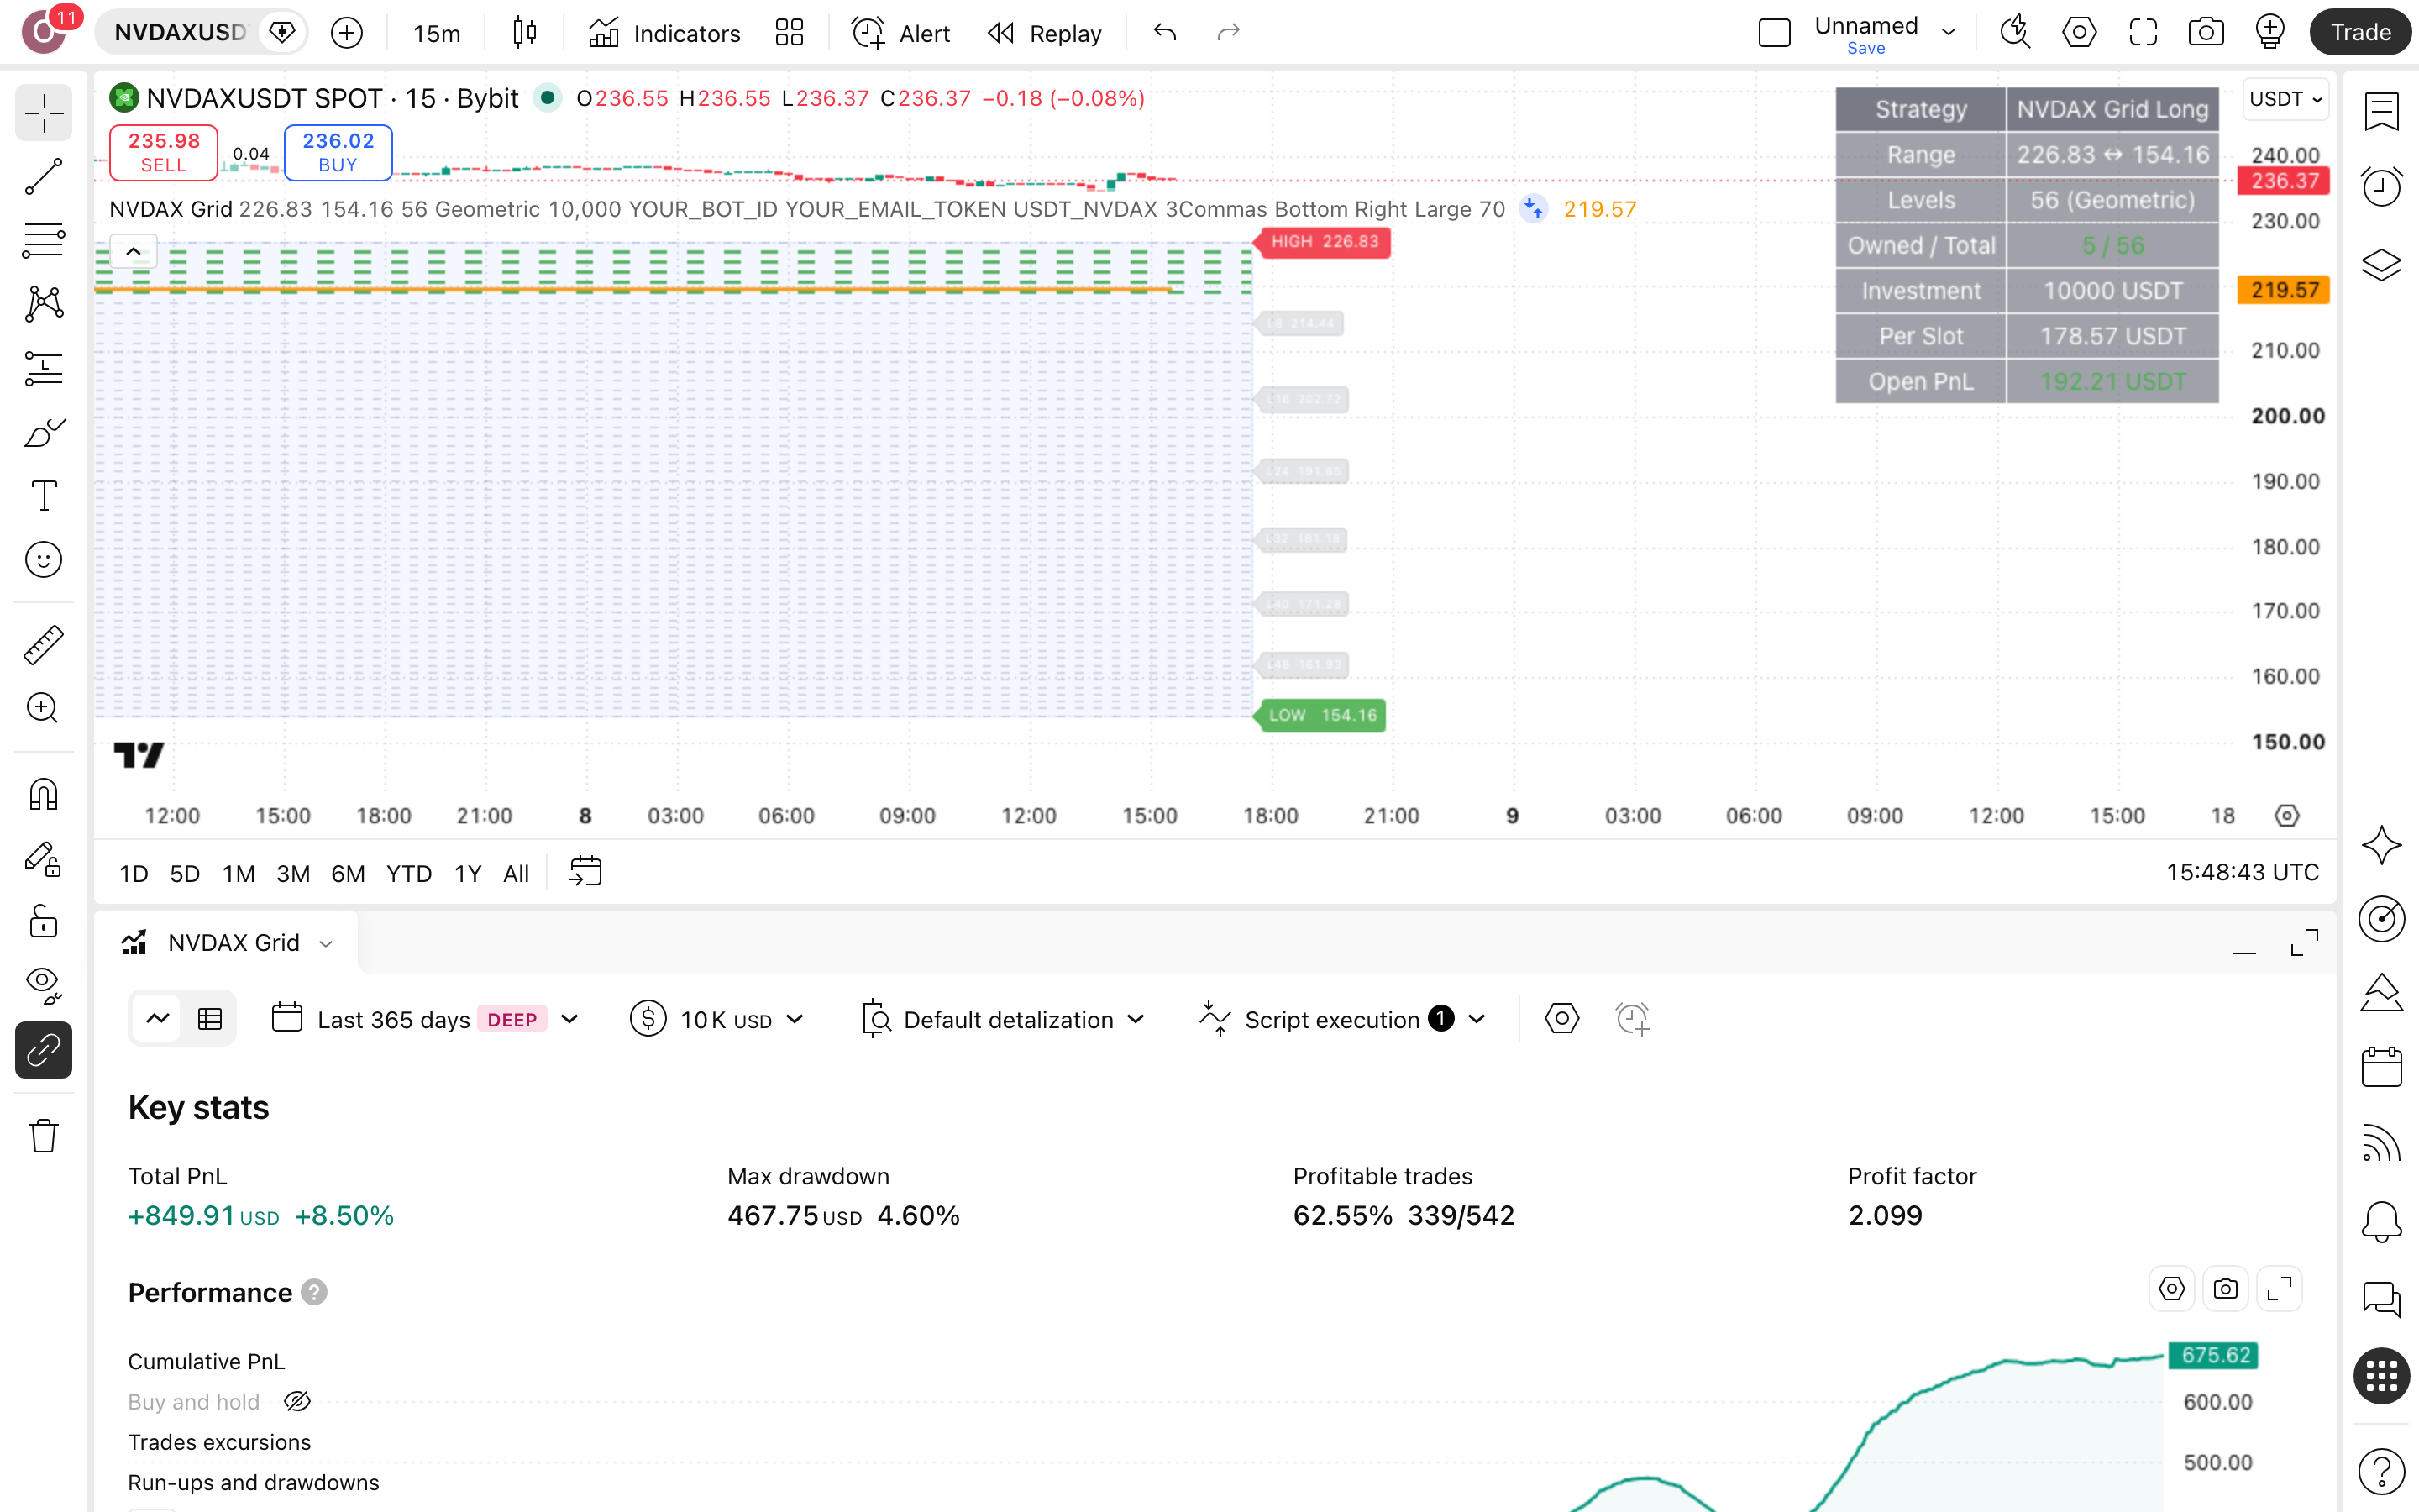
Task: Open the Indicators menu
Action: pyautogui.click(x=664, y=33)
